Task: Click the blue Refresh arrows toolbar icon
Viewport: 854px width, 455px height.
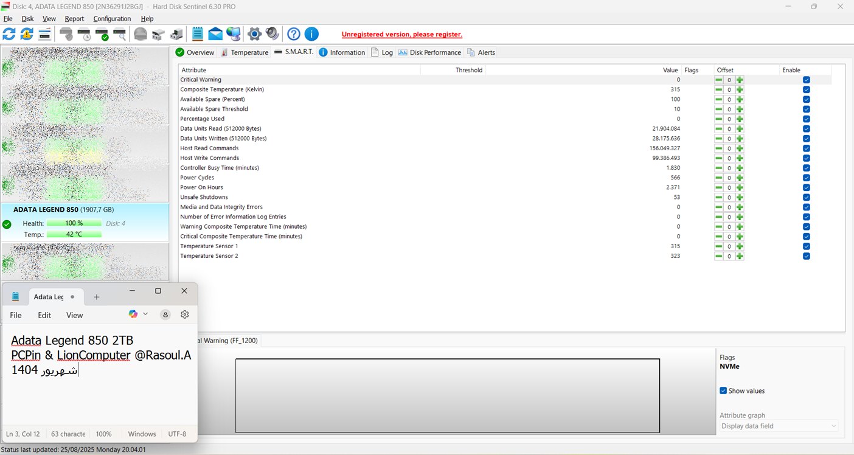Action: click(9, 34)
